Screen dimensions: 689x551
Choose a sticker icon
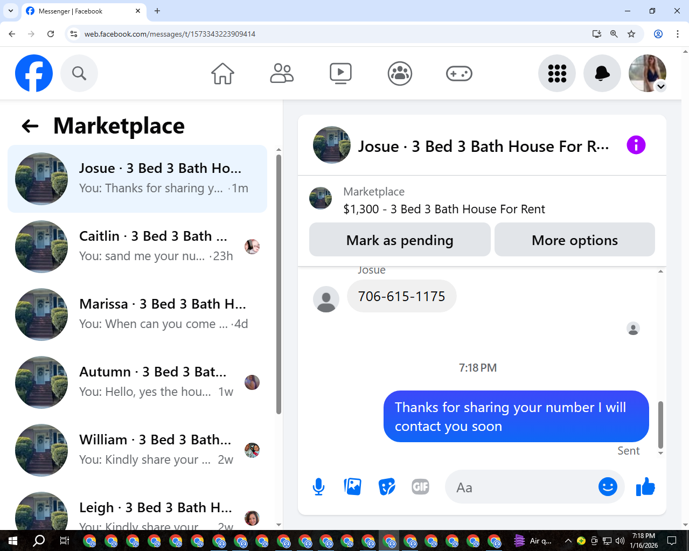[x=387, y=487]
